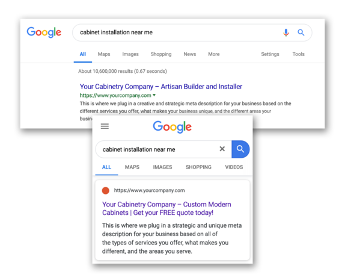Open the More search options menu
The width and height of the screenshot is (345, 274).
pyautogui.click(x=214, y=54)
